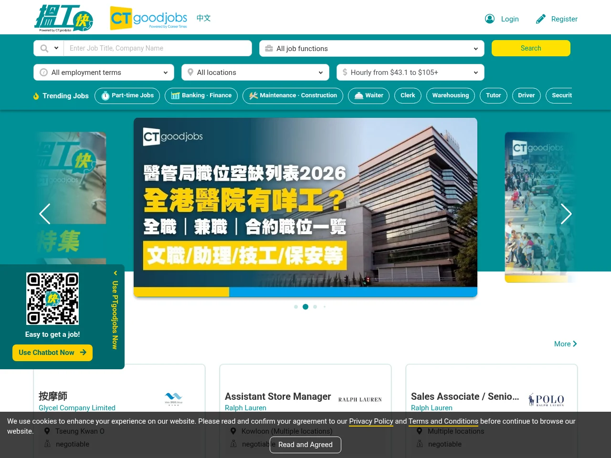Open the Hourly salary range dropdown

pos(411,72)
